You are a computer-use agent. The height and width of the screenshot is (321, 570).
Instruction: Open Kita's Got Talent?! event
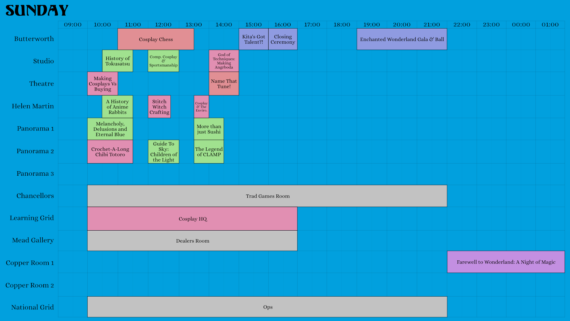pyautogui.click(x=254, y=39)
